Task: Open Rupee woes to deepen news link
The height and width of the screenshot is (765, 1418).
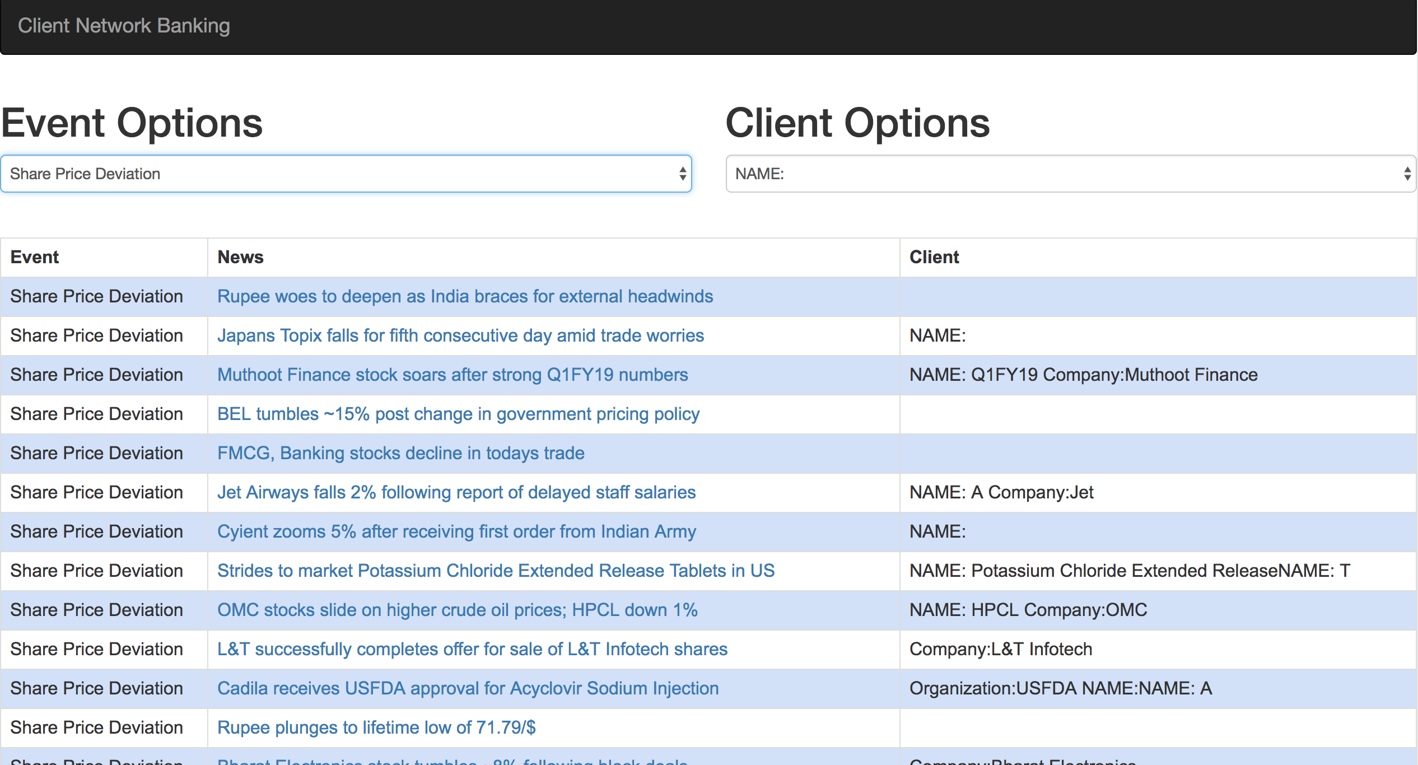Action: tap(465, 296)
